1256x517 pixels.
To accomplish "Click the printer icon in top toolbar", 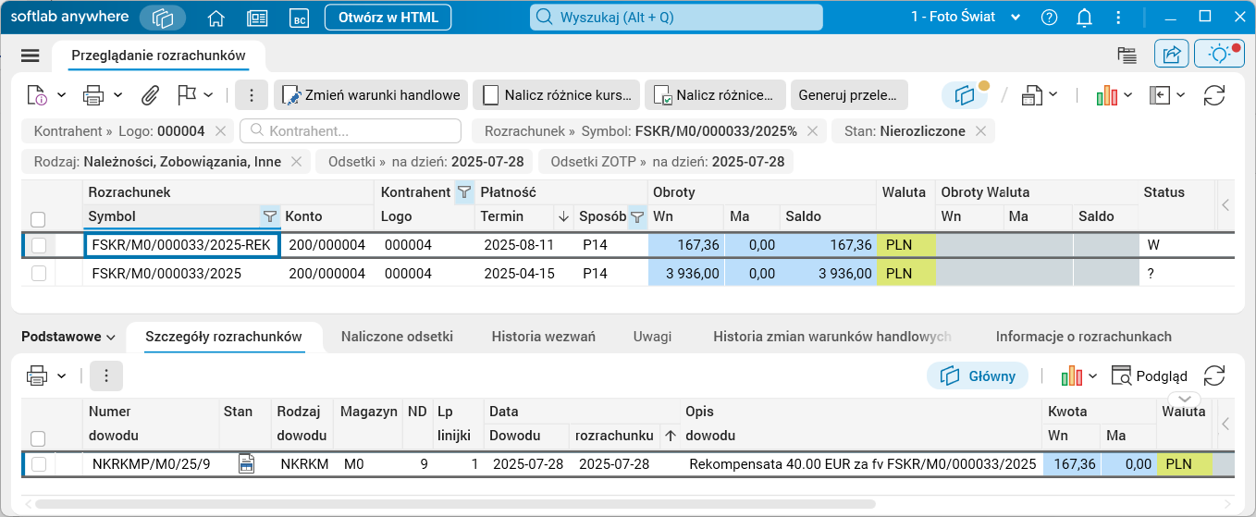I will point(93,94).
